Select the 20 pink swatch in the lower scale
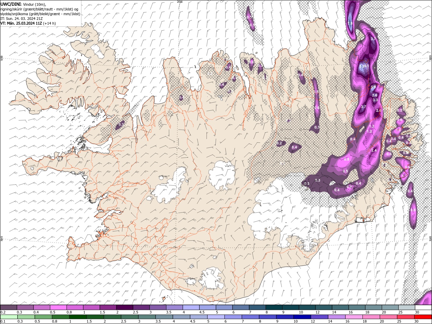This screenshot has width=432, height=324. (388, 317)
